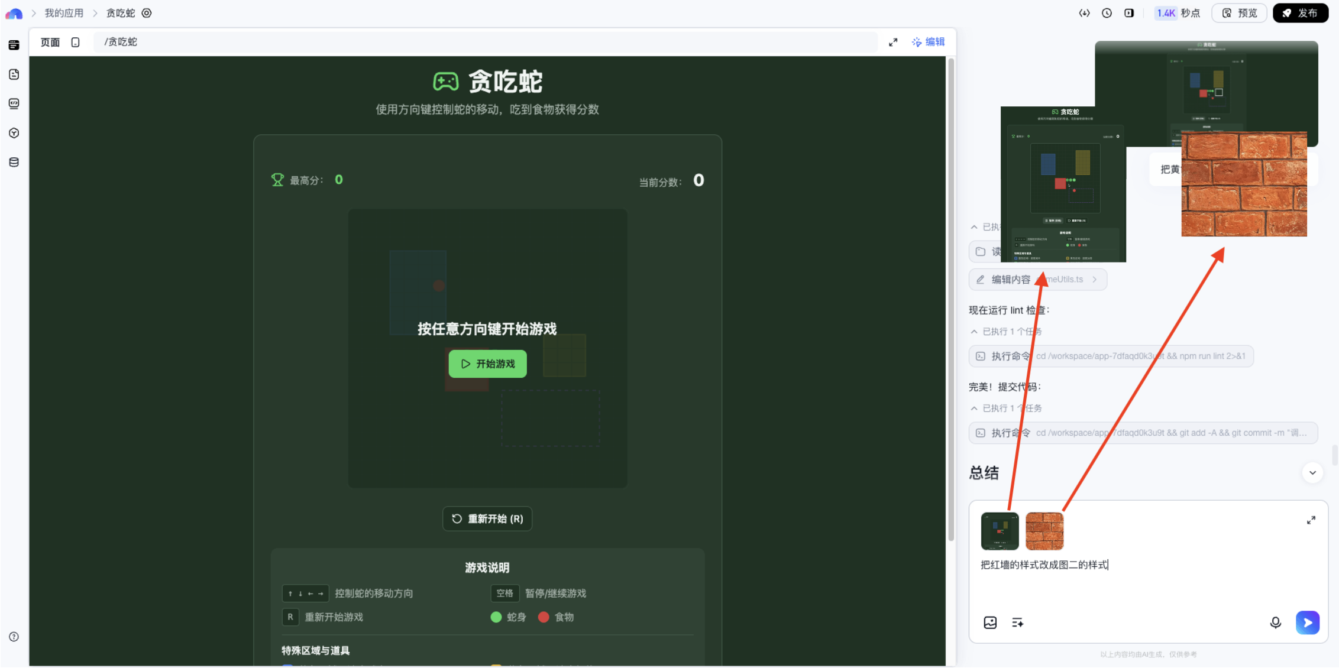Click the image attachment icon in chat input
The width and height of the screenshot is (1339, 668).
click(x=989, y=622)
